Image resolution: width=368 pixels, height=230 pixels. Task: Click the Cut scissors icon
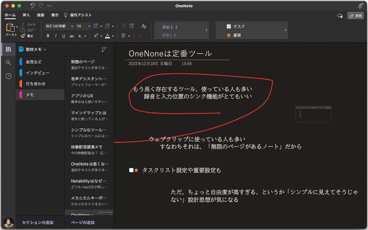23,24
